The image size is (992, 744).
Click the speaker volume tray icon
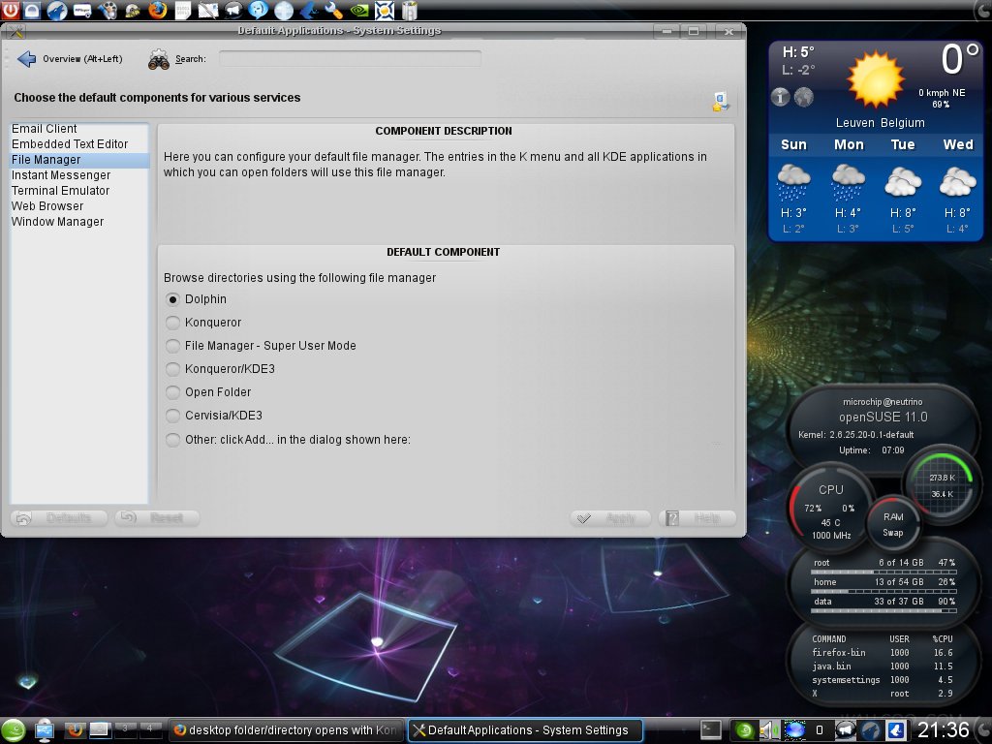769,730
